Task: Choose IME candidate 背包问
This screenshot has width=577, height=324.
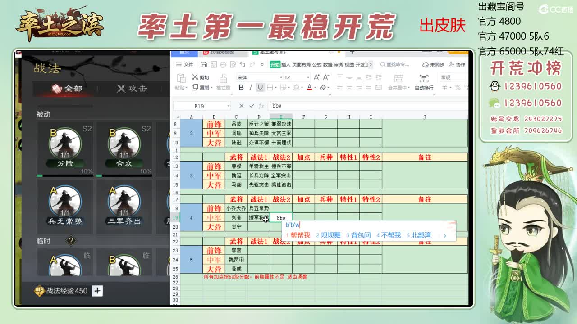Action: [x=358, y=235]
